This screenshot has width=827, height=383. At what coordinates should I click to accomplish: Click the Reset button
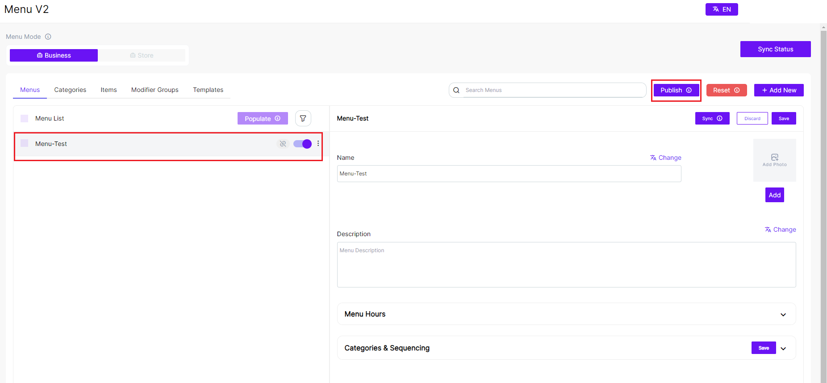coord(727,90)
